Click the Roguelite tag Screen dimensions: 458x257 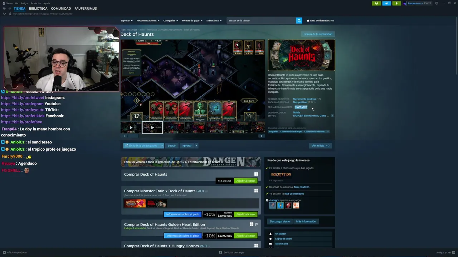coord(273,131)
